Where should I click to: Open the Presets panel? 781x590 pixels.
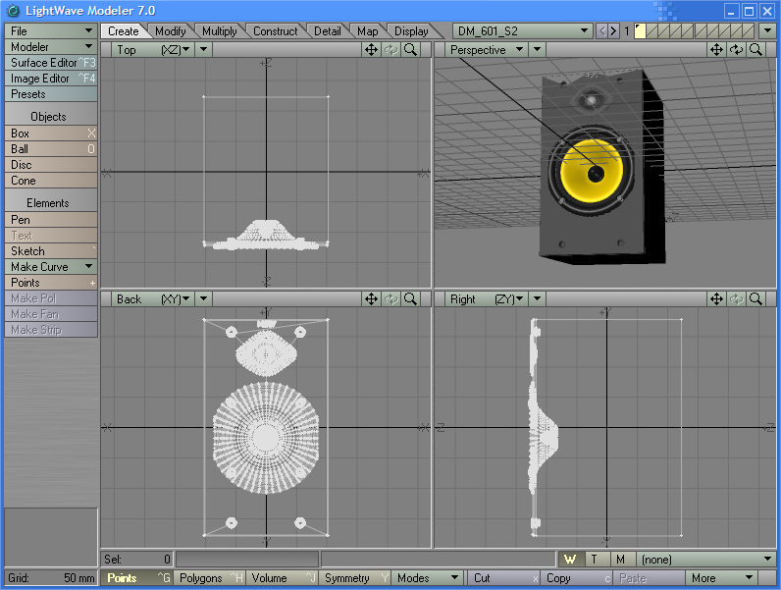[x=51, y=94]
